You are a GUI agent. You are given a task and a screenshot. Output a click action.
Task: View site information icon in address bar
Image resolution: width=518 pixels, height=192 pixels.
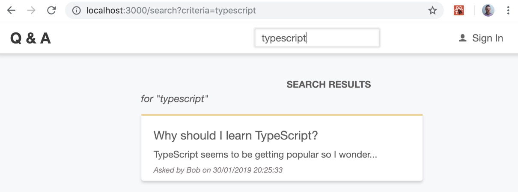click(77, 10)
